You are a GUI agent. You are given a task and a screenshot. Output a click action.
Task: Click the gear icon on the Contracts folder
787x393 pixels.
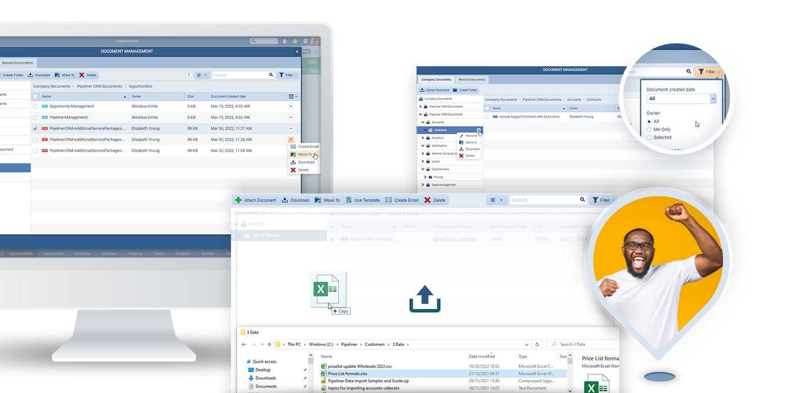pyautogui.click(x=479, y=131)
